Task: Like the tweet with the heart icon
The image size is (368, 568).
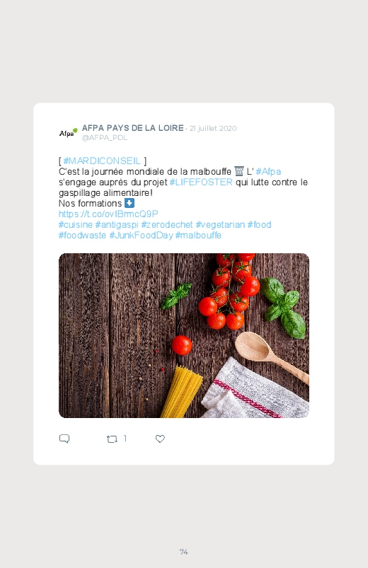Action: [x=160, y=439]
